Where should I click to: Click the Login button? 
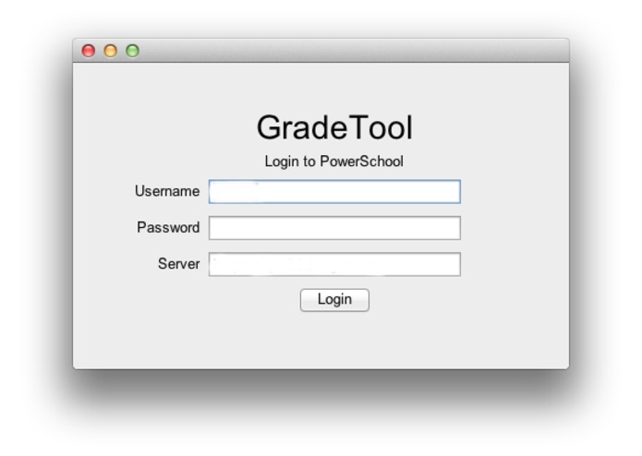coord(334,300)
